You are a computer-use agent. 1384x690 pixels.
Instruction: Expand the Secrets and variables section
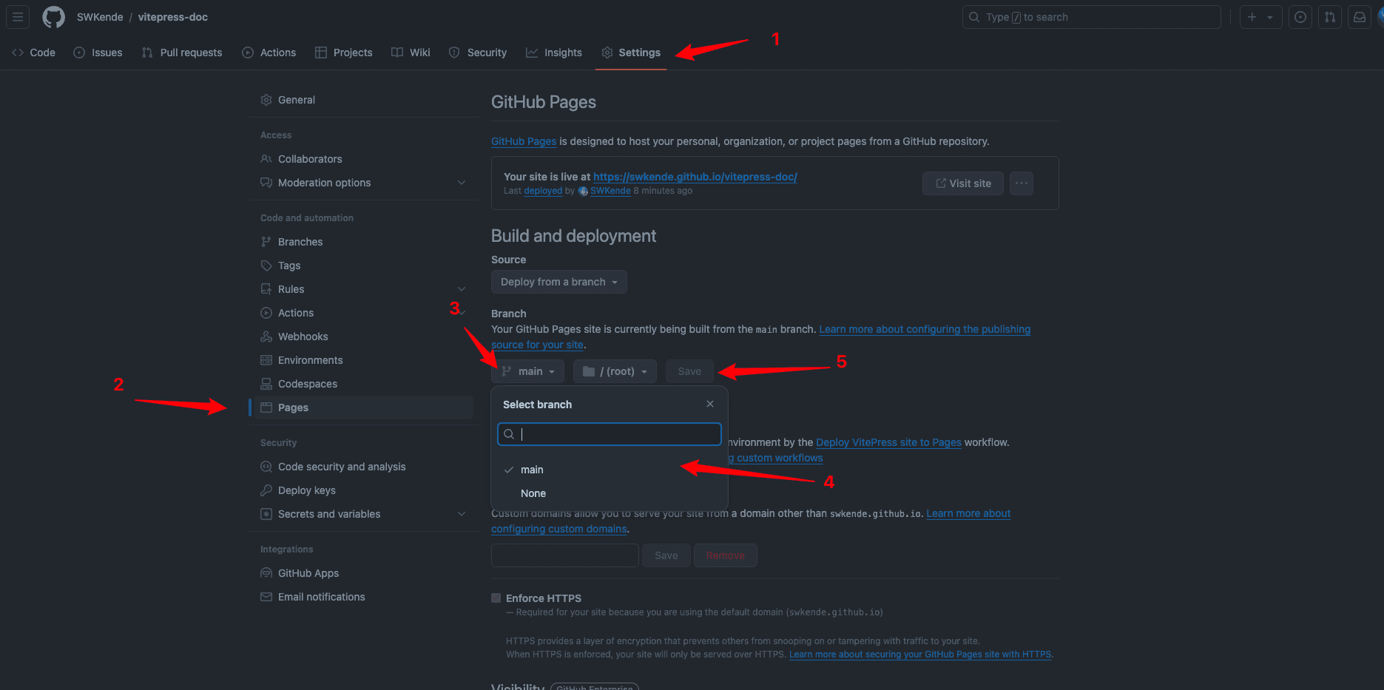[462, 513]
